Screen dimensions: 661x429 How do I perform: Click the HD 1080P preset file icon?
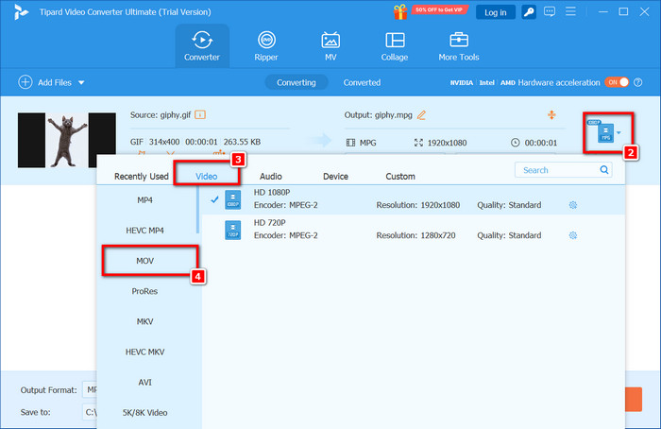pos(232,199)
